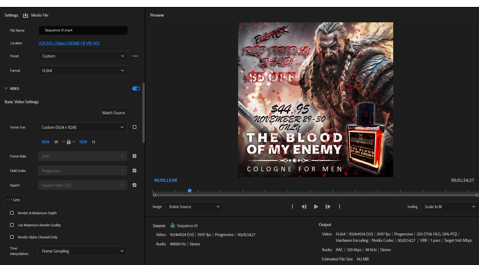
Task: Toggle the width-height link lock icon
Action: click(69, 142)
